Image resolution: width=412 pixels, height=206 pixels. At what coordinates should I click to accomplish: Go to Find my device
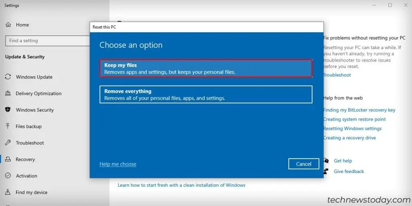[x=31, y=192]
